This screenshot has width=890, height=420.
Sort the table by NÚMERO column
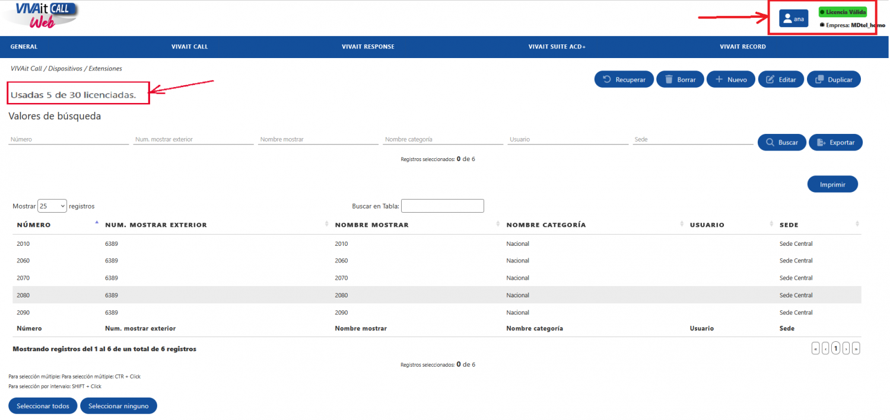[56, 225]
